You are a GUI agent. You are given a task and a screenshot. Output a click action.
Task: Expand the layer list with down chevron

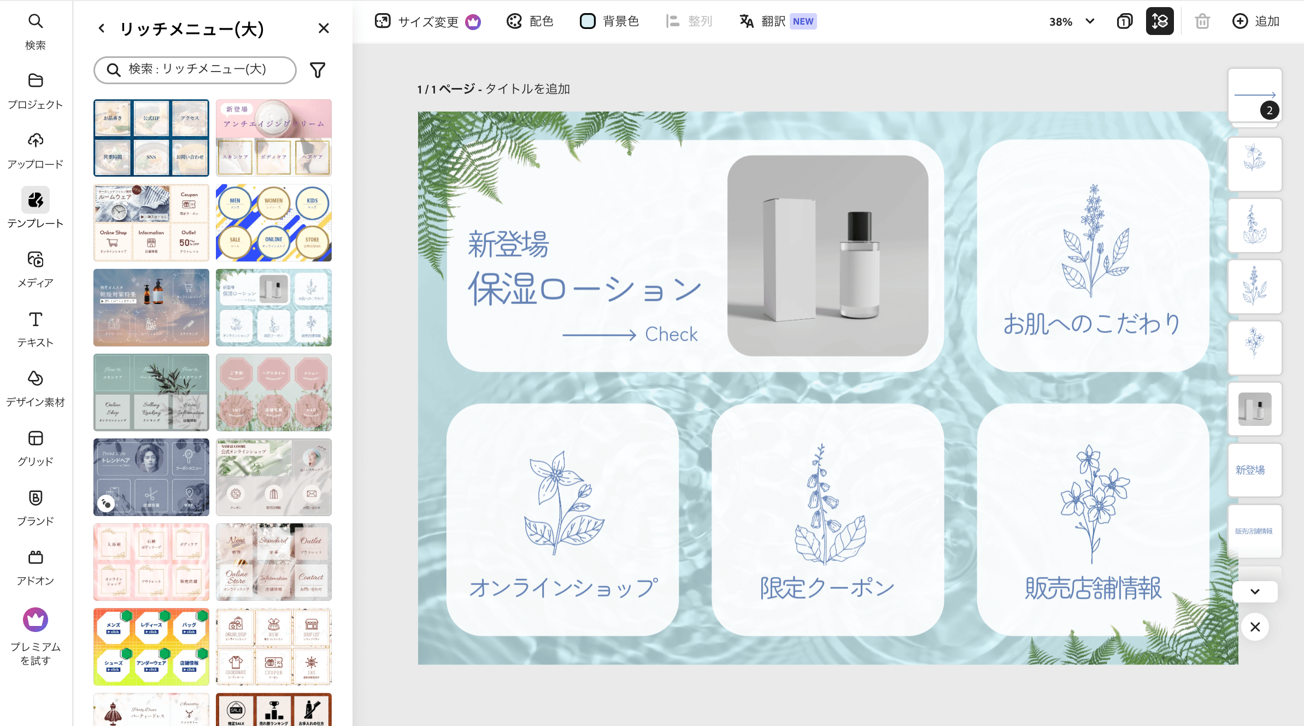(1255, 592)
